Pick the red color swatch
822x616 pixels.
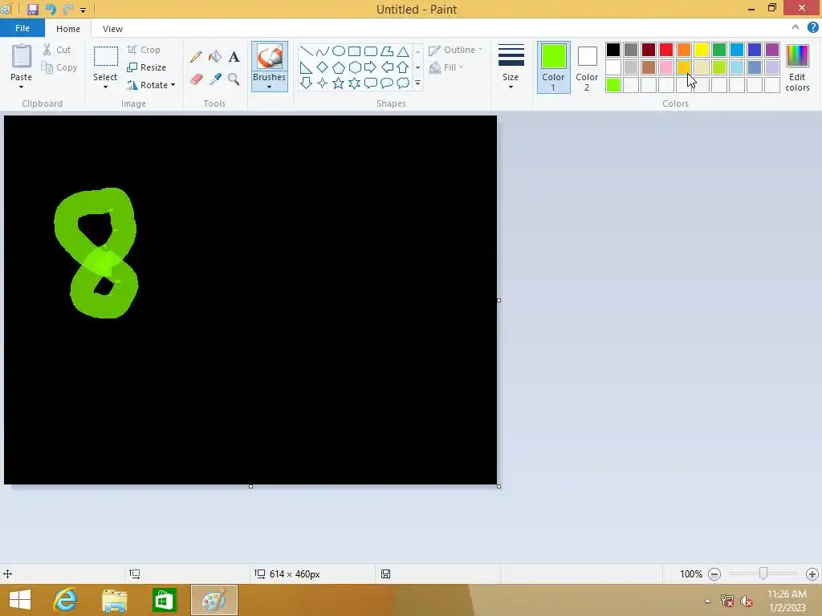666,50
